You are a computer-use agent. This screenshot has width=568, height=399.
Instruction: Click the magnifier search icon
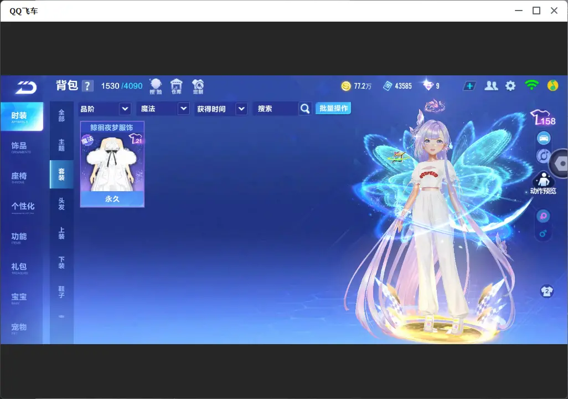[305, 109]
